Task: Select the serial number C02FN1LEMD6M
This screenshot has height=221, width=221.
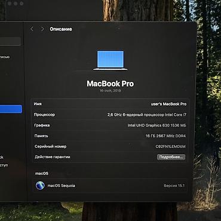Action: click(171, 146)
